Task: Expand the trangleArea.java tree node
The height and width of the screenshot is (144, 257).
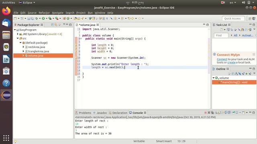Action: click(x=23, y=51)
